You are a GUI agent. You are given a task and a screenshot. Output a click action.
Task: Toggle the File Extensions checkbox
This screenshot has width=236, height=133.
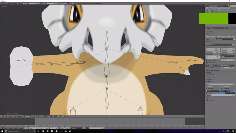point(222,87)
